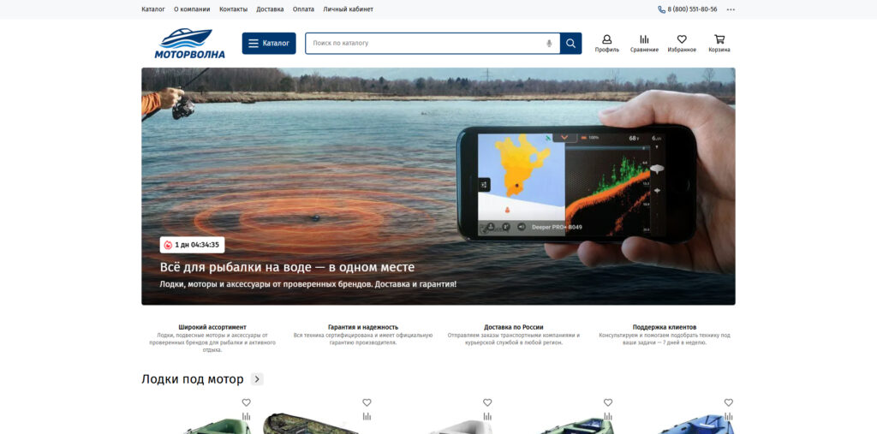Add second boat card to comparison
877x434 pixels.
coord(367,417)
